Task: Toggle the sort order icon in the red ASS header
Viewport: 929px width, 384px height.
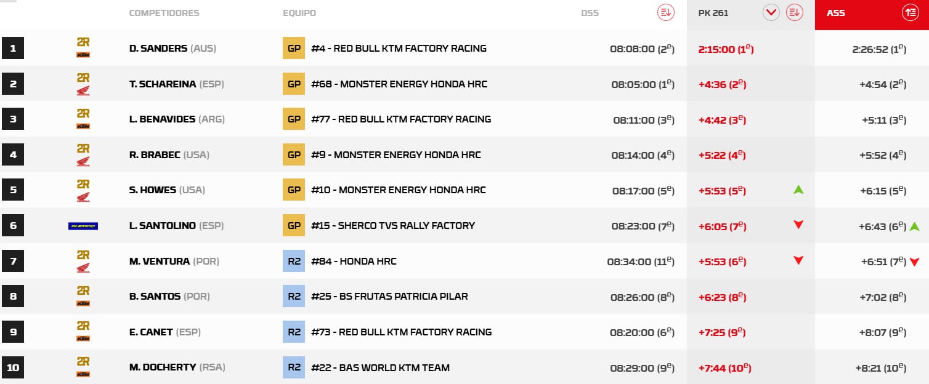Action: [x=910, y=12]
